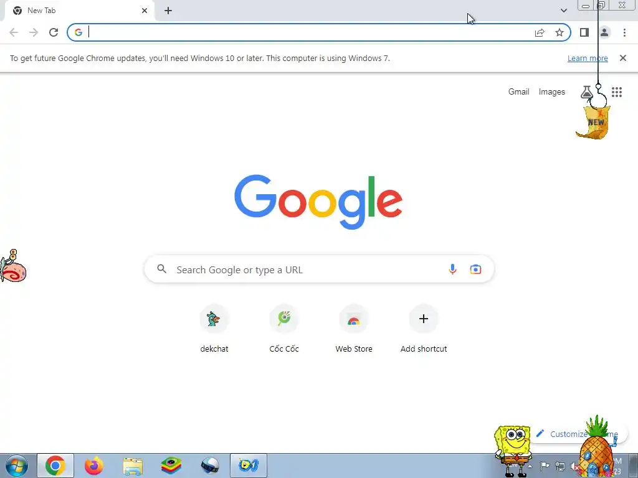Click the SpongeBob desktop character
This screenshot has height=478, width=638.
[513, 451]
